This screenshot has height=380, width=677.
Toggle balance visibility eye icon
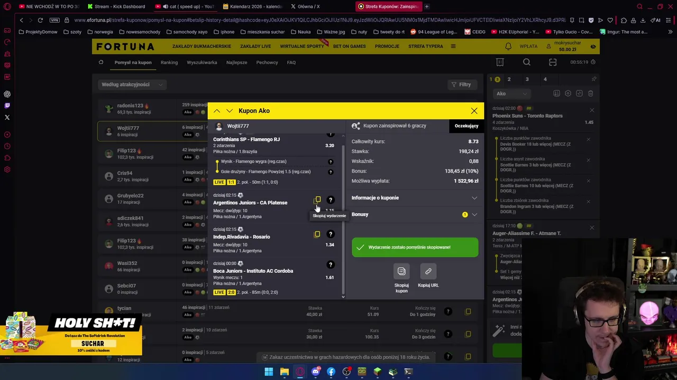coord(593,46)
